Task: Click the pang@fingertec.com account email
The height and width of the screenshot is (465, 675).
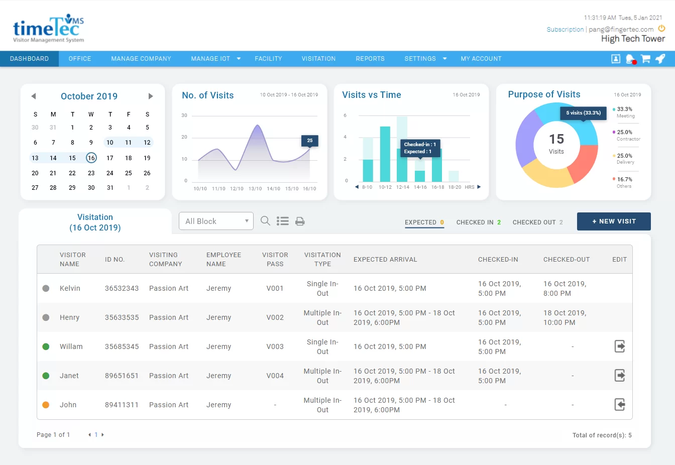Action: (x=621, y=30)
